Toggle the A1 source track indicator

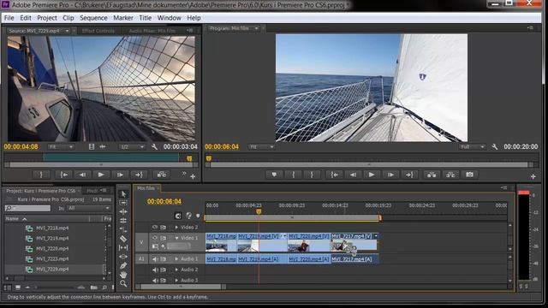click(x=141, y=258)
